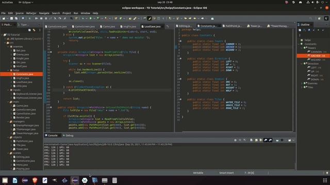Collapse the helpz package folder
Viewport: 330px width, 185px height.
(x=8, y=70)
